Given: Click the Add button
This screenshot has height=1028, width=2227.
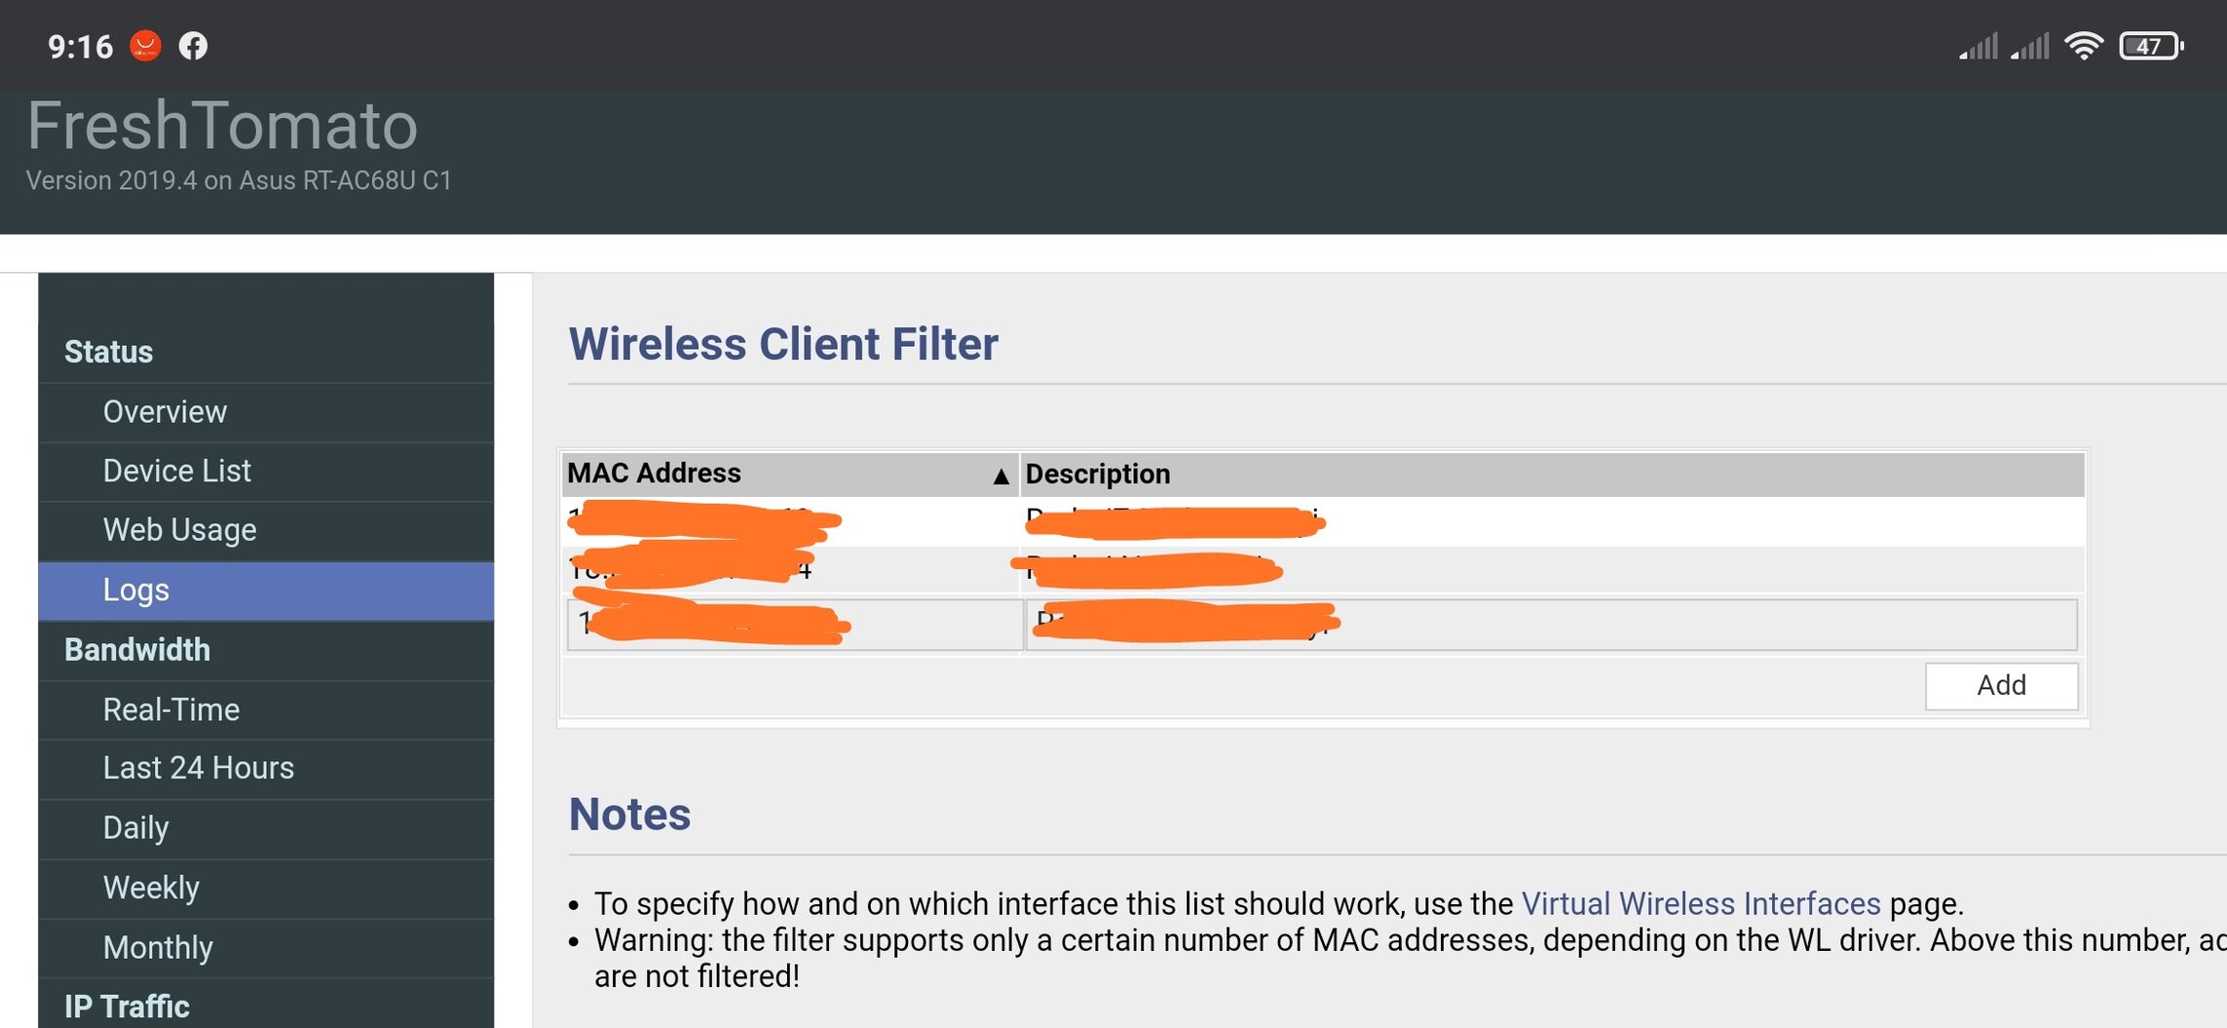Looking at the screenshot, I should (x=2001, y=685).
